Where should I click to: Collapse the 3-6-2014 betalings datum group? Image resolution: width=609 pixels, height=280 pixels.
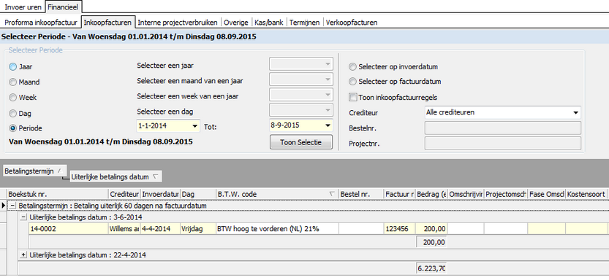(x=23, y=217)
